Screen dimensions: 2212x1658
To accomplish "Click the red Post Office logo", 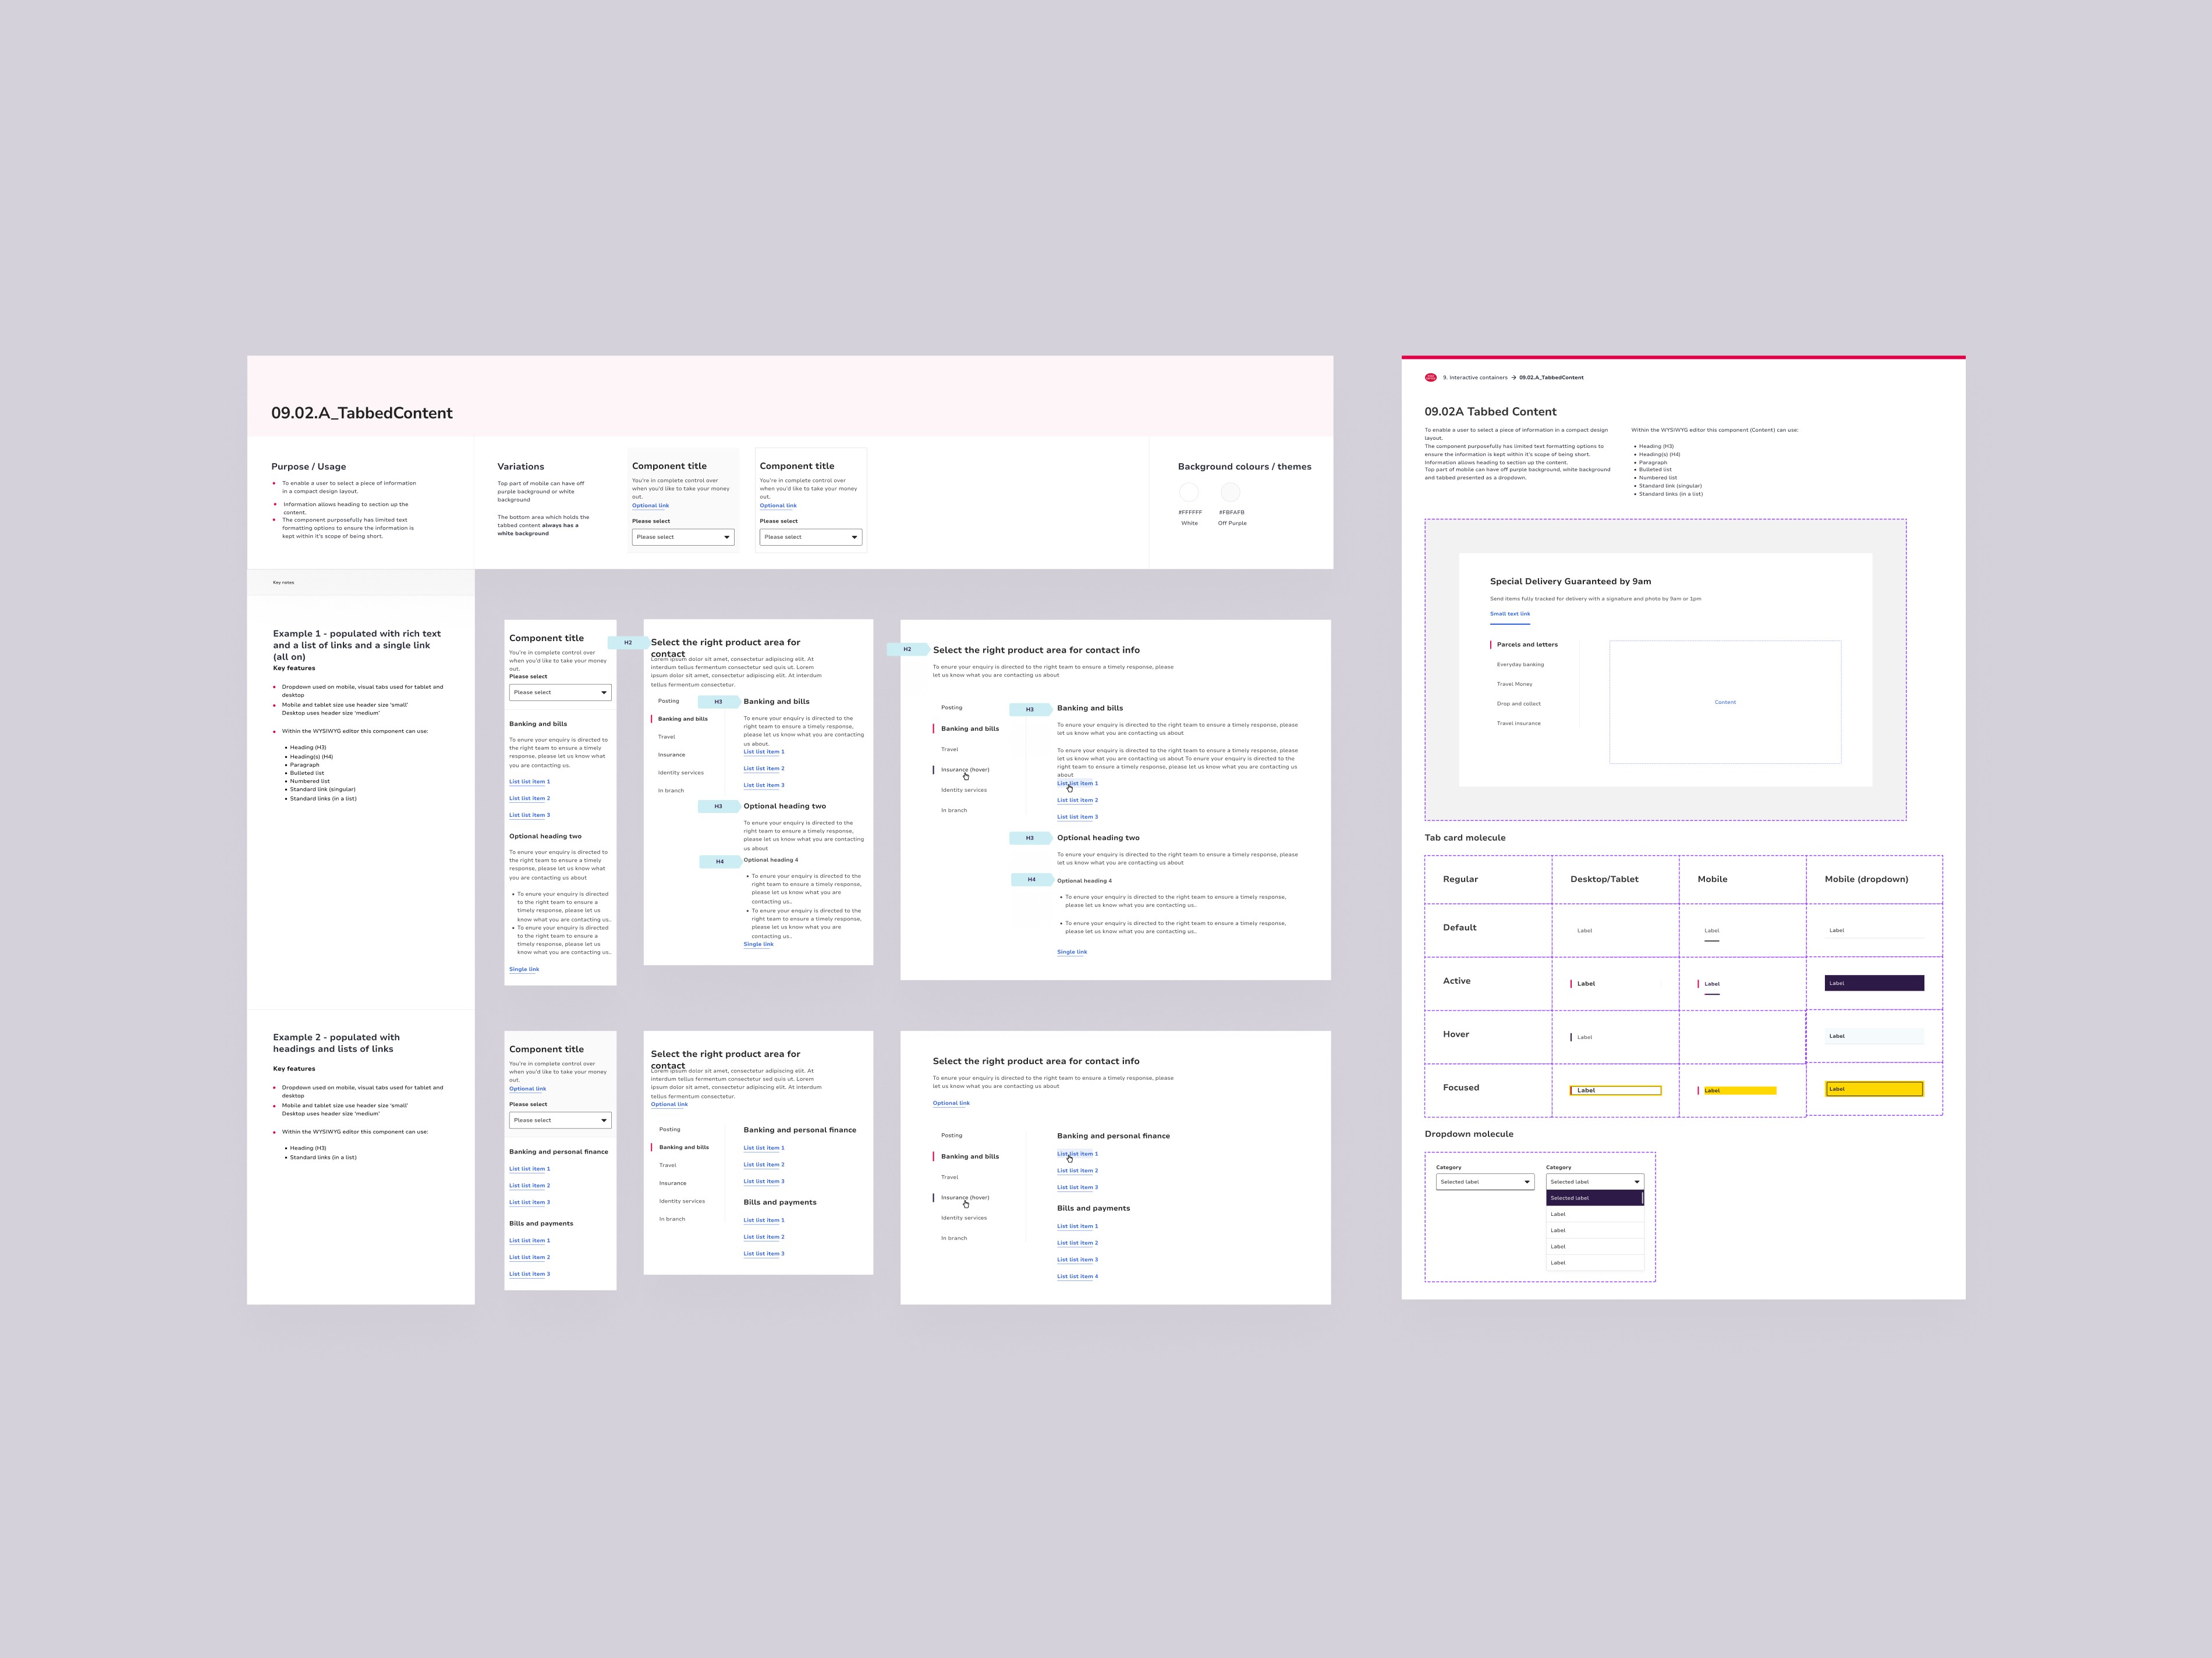I will click(x=1430, y=378).
